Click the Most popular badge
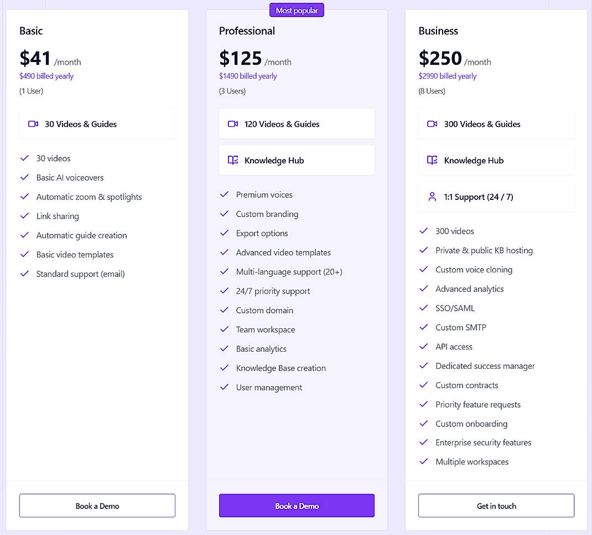The width and height of the screenshot is (592, 535). click(297, 9)
